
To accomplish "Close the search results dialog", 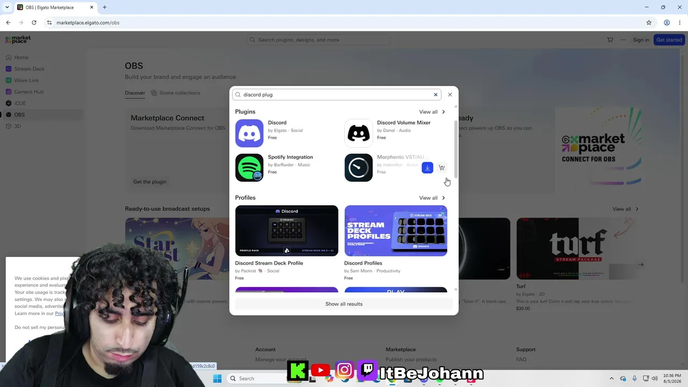I will [x=450, y=95].
